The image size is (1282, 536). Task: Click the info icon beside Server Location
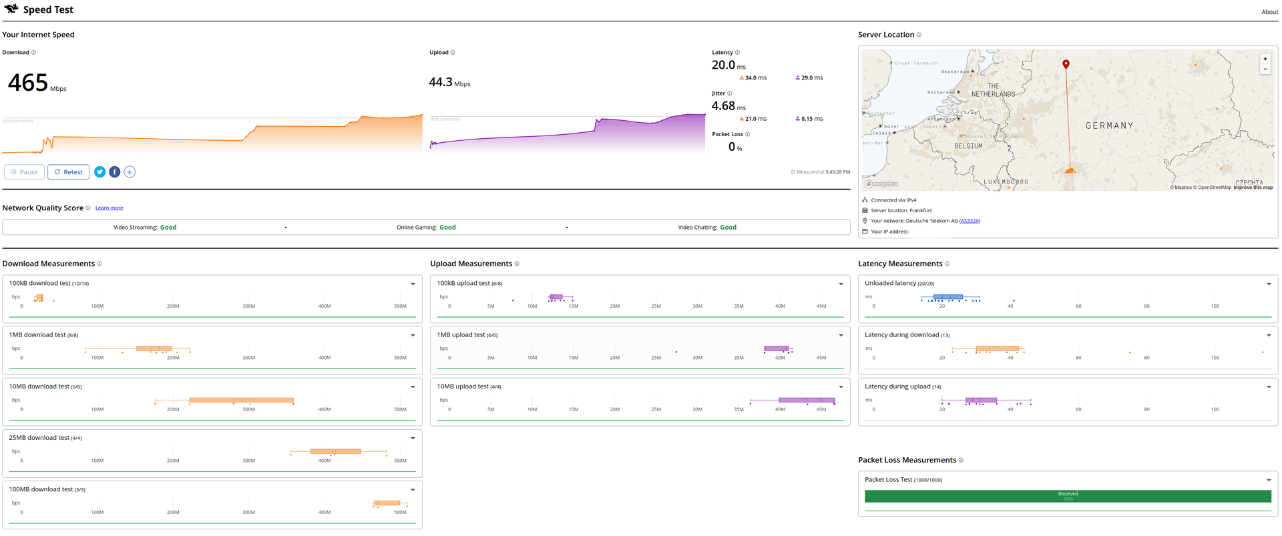[919, 35]
